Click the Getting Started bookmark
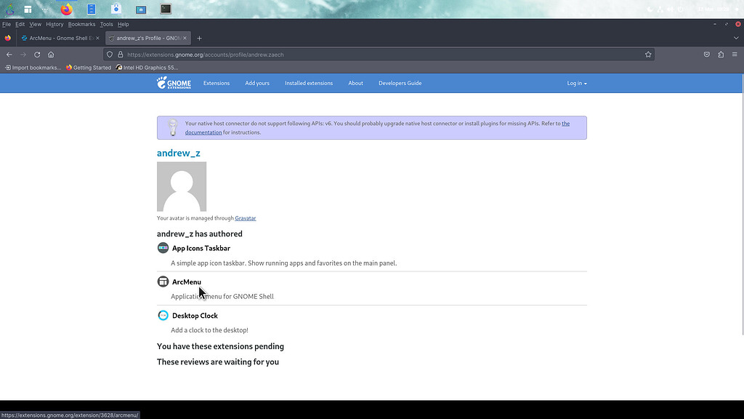Viewport: 744px width, 419px height. [92, 67]
